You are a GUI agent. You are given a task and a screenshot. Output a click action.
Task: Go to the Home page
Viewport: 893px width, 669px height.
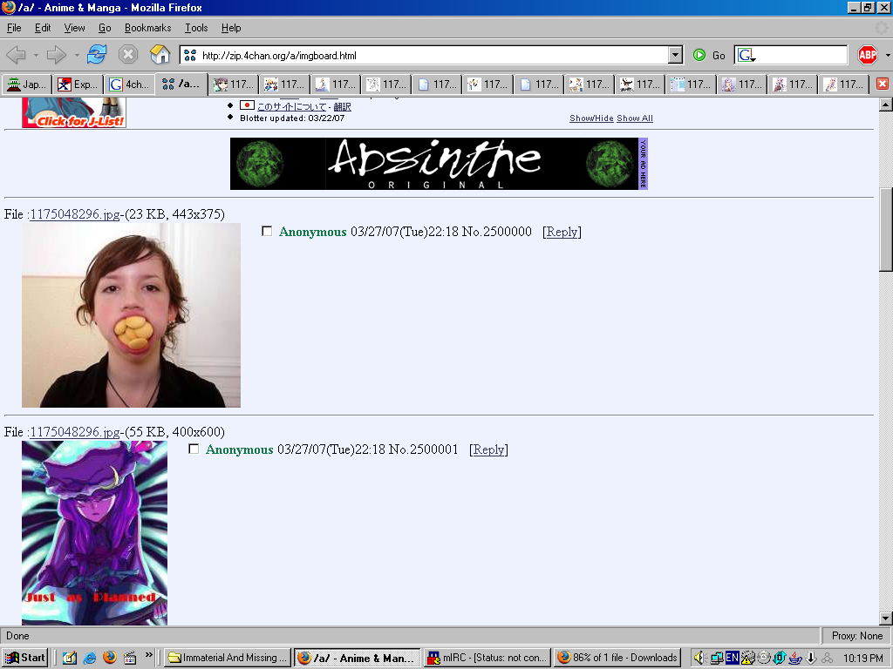[x=160, y=55]
